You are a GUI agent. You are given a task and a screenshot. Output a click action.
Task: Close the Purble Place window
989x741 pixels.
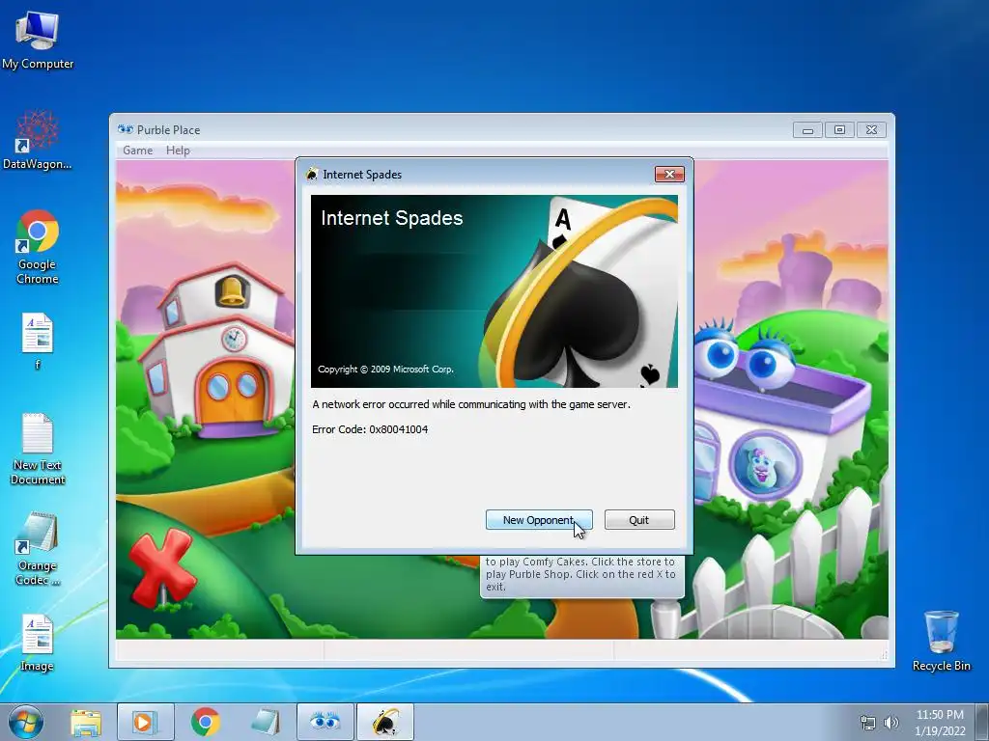click(x=871, y=130)
